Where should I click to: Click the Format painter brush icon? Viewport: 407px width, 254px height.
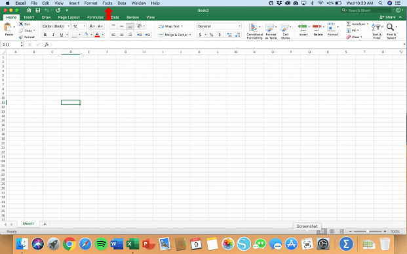pyautogui.click(x=21, y=37)
